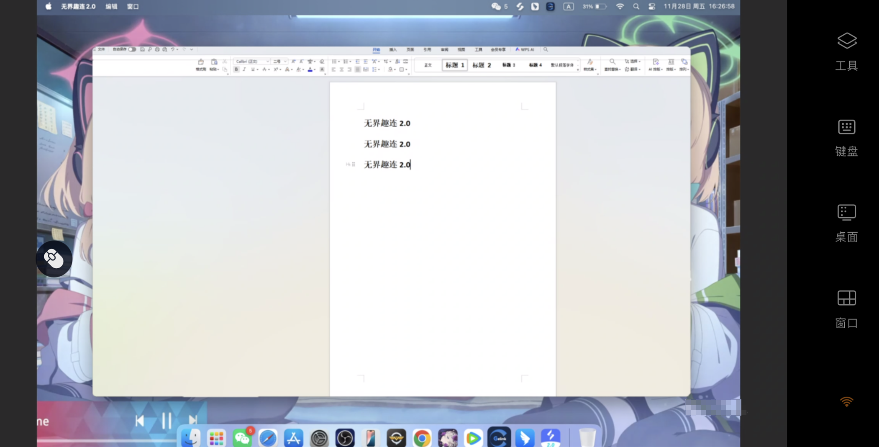The width and height of the screenshot is (879, 447).
Task: Toggle the 自动保存 auto-save switch
Action: click(132, 49)
